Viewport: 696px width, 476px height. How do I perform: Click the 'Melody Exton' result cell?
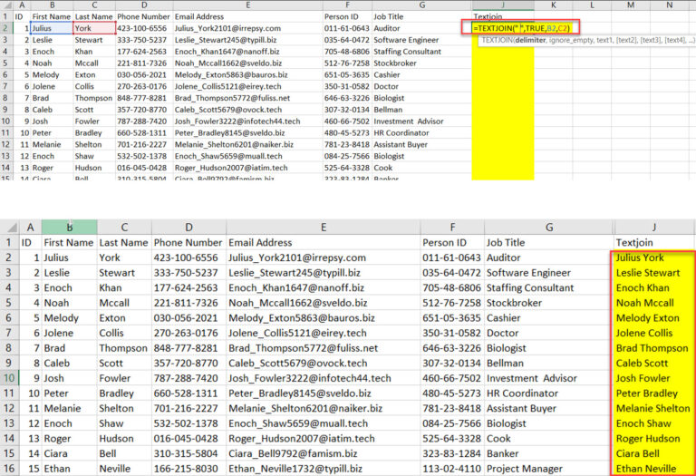652,318
